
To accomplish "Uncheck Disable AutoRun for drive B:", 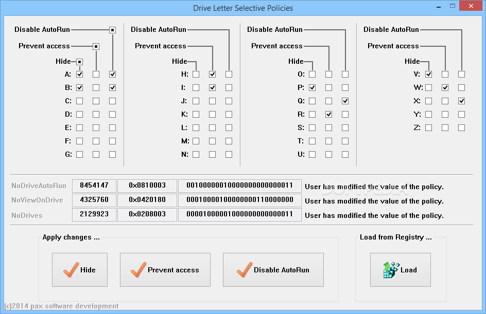I will 113,87.
